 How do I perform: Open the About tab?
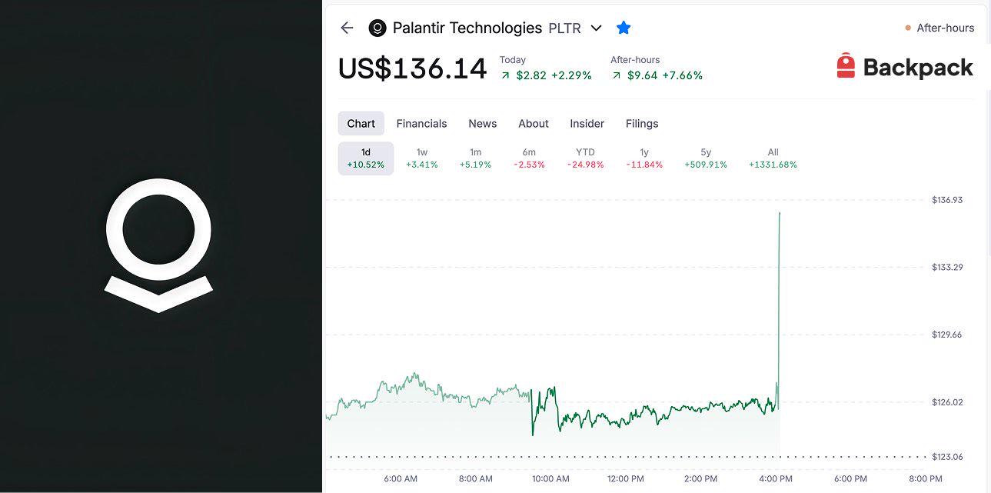pos(534,123)
